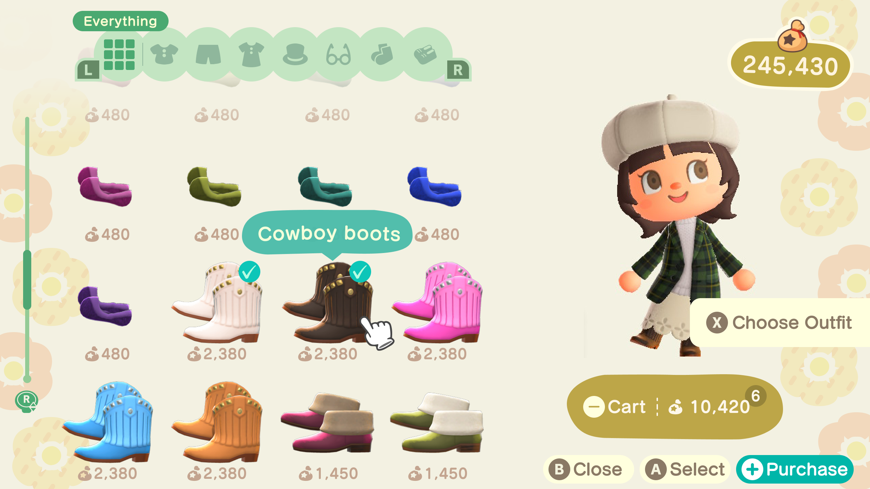Select the socks category icon

[x=382, y=54]
